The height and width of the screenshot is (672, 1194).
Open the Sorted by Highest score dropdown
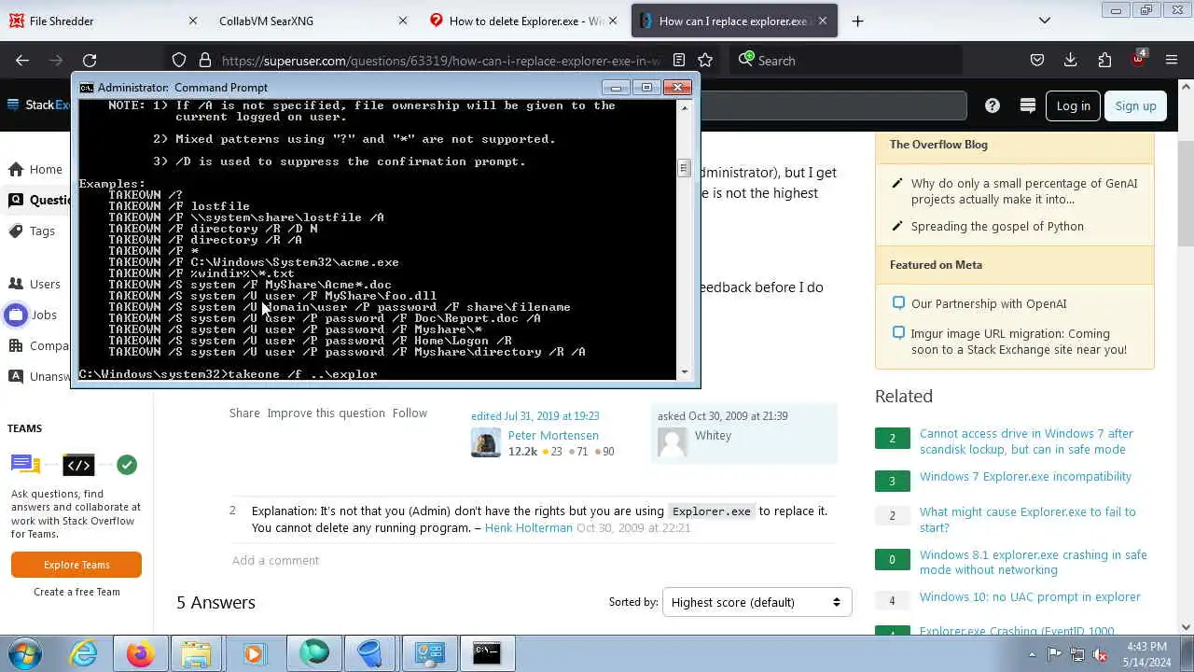pyautogui.click(x=757, y=602)
